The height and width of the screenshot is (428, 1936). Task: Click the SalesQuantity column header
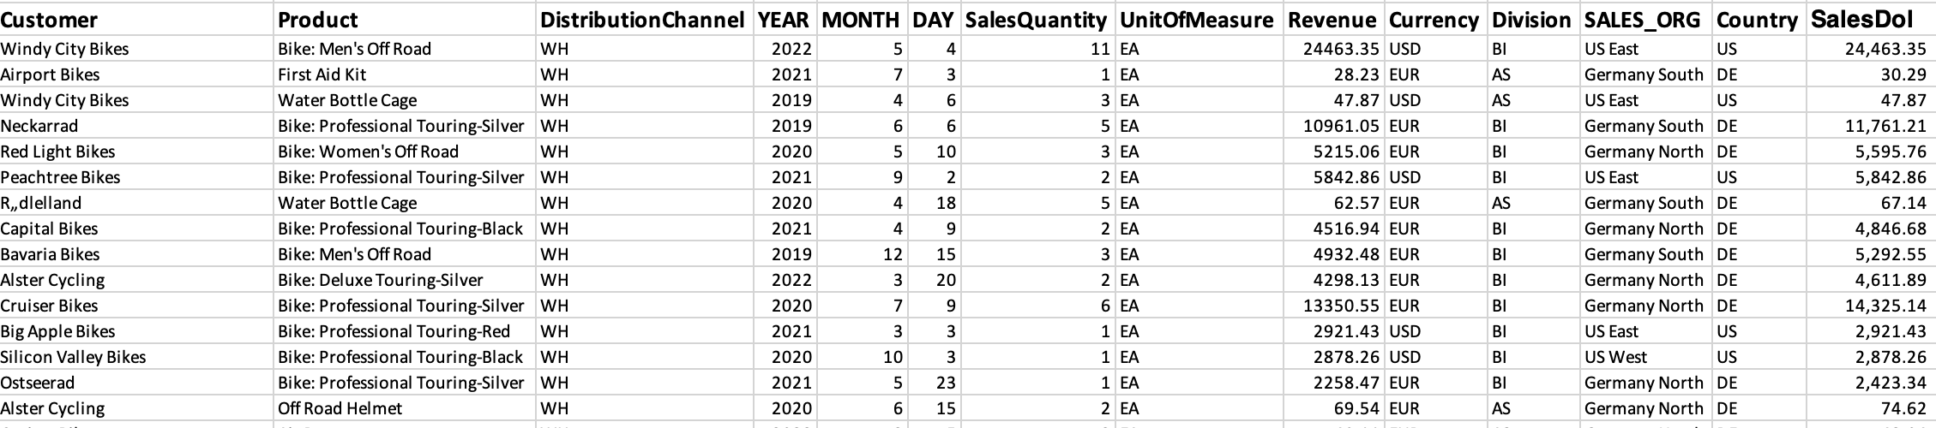click(x=1036, y=20)
